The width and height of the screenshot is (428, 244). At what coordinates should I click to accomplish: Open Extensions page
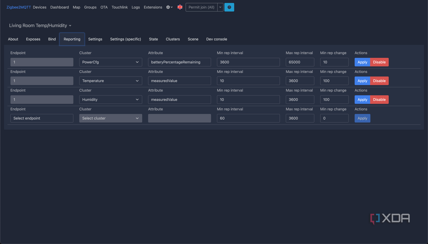153,7
